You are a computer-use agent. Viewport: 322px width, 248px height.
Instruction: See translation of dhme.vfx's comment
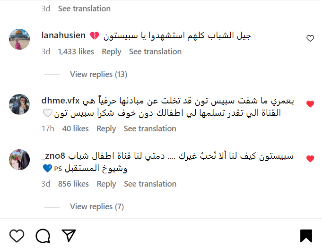click(150, 128)
